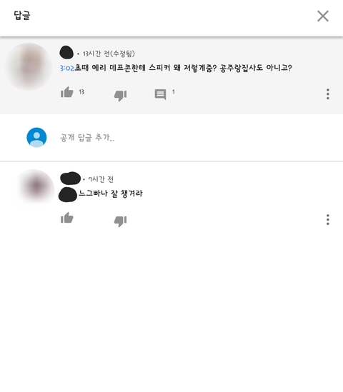Image resolution: width=343 pixels, height=392 pixels.
Task: Open the top commenter's blurred profile picture
Action: coord(29,66)
